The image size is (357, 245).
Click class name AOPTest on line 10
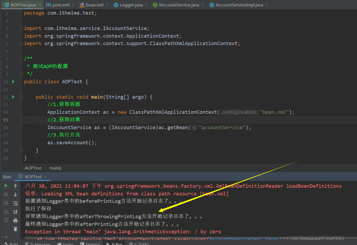coord(72,82)
